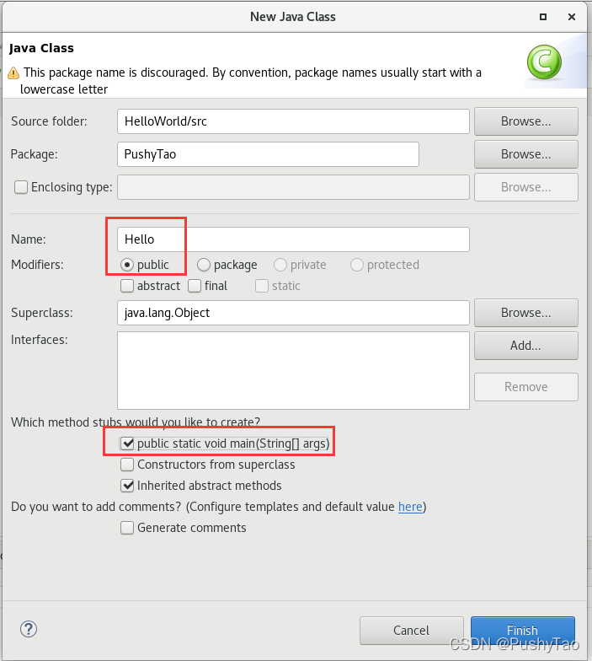Screen dimensions: 592x661
Task: Close the New Java Class dialog
Action: [x=571, y=17]
